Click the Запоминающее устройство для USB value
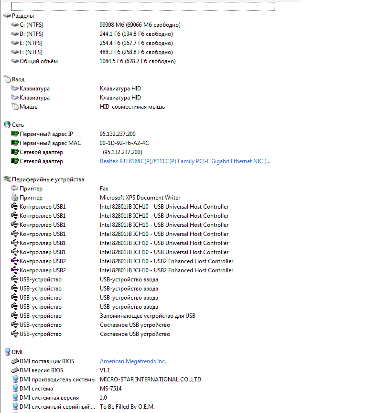The height and width of the screenshot is (413, 367). point(148,316)
